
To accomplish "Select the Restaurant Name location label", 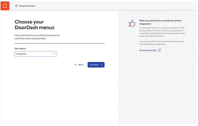I will tap(27, 6).
